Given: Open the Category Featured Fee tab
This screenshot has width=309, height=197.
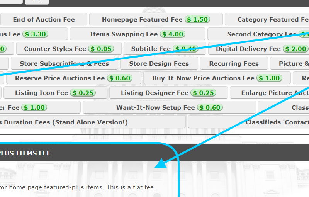Looking at the screenshot, I should [267, 19].
